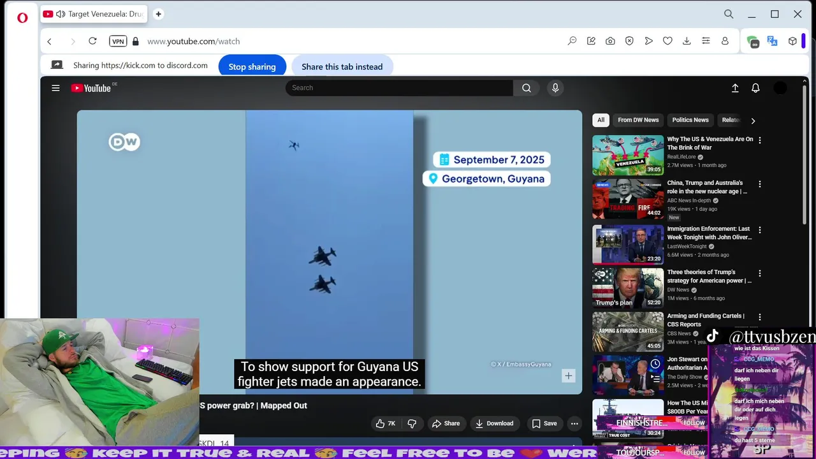
Task: Click Stop sharing button
Action: tap(252, 66)
